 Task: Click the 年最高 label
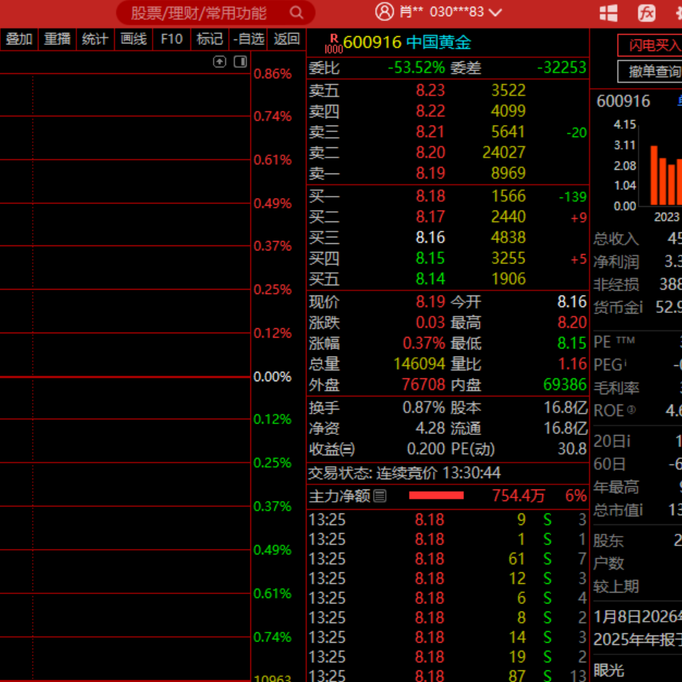(x=616, y=487)
